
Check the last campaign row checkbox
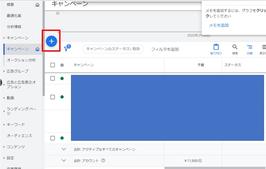[53, 138]
